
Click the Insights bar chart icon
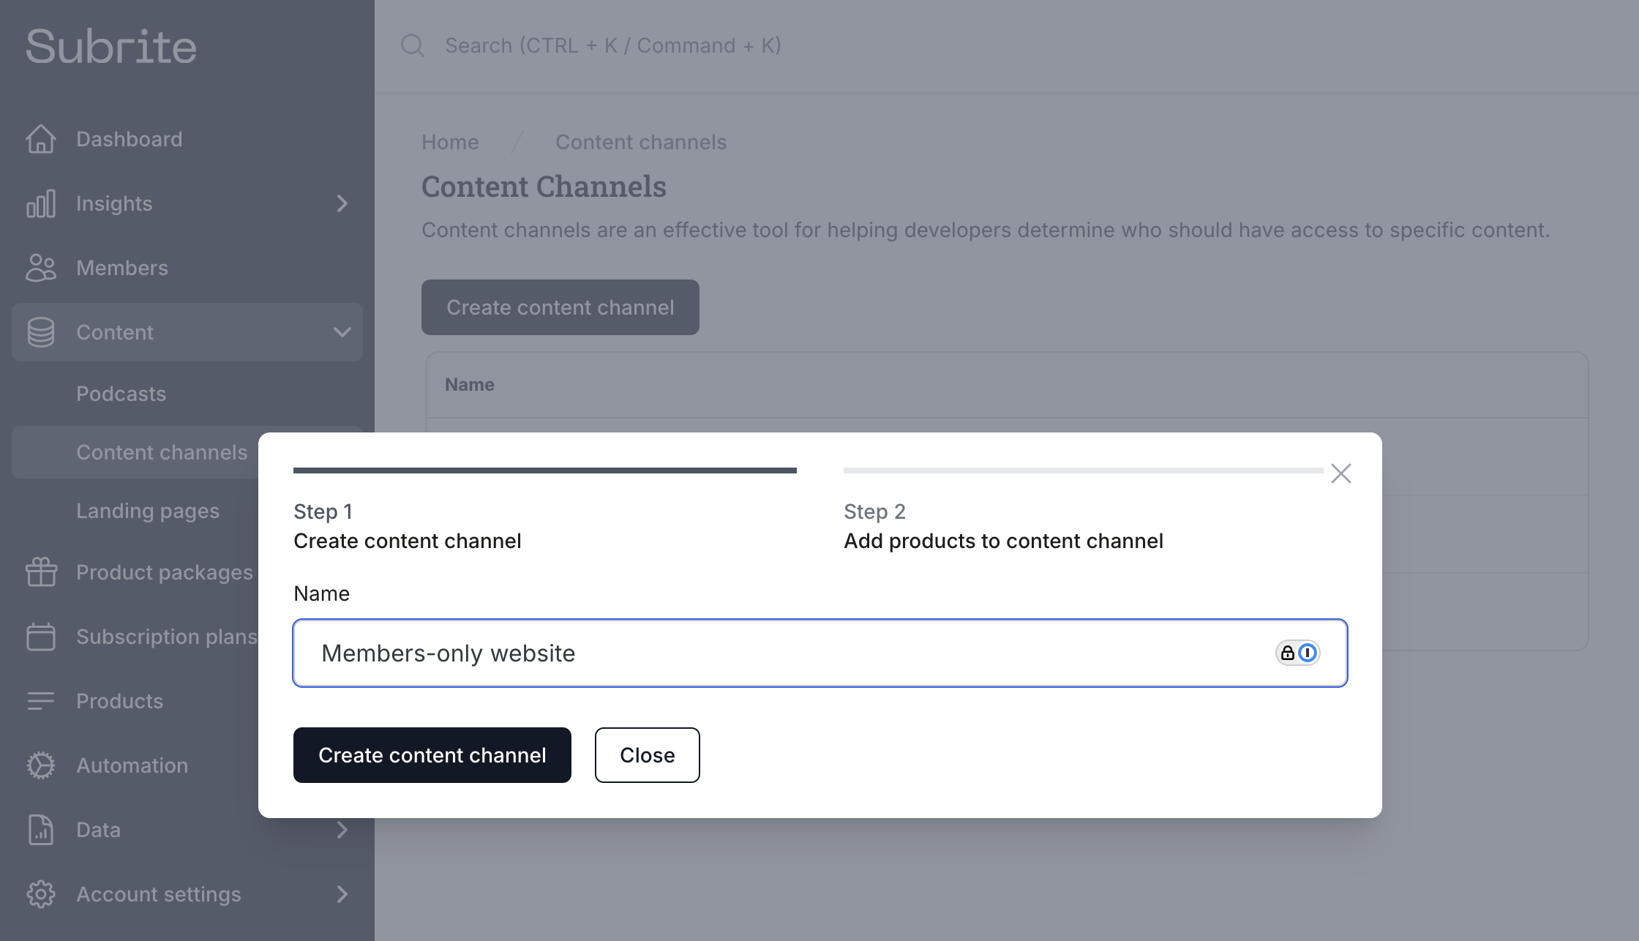pyautogui.click(x=41, y=203)
